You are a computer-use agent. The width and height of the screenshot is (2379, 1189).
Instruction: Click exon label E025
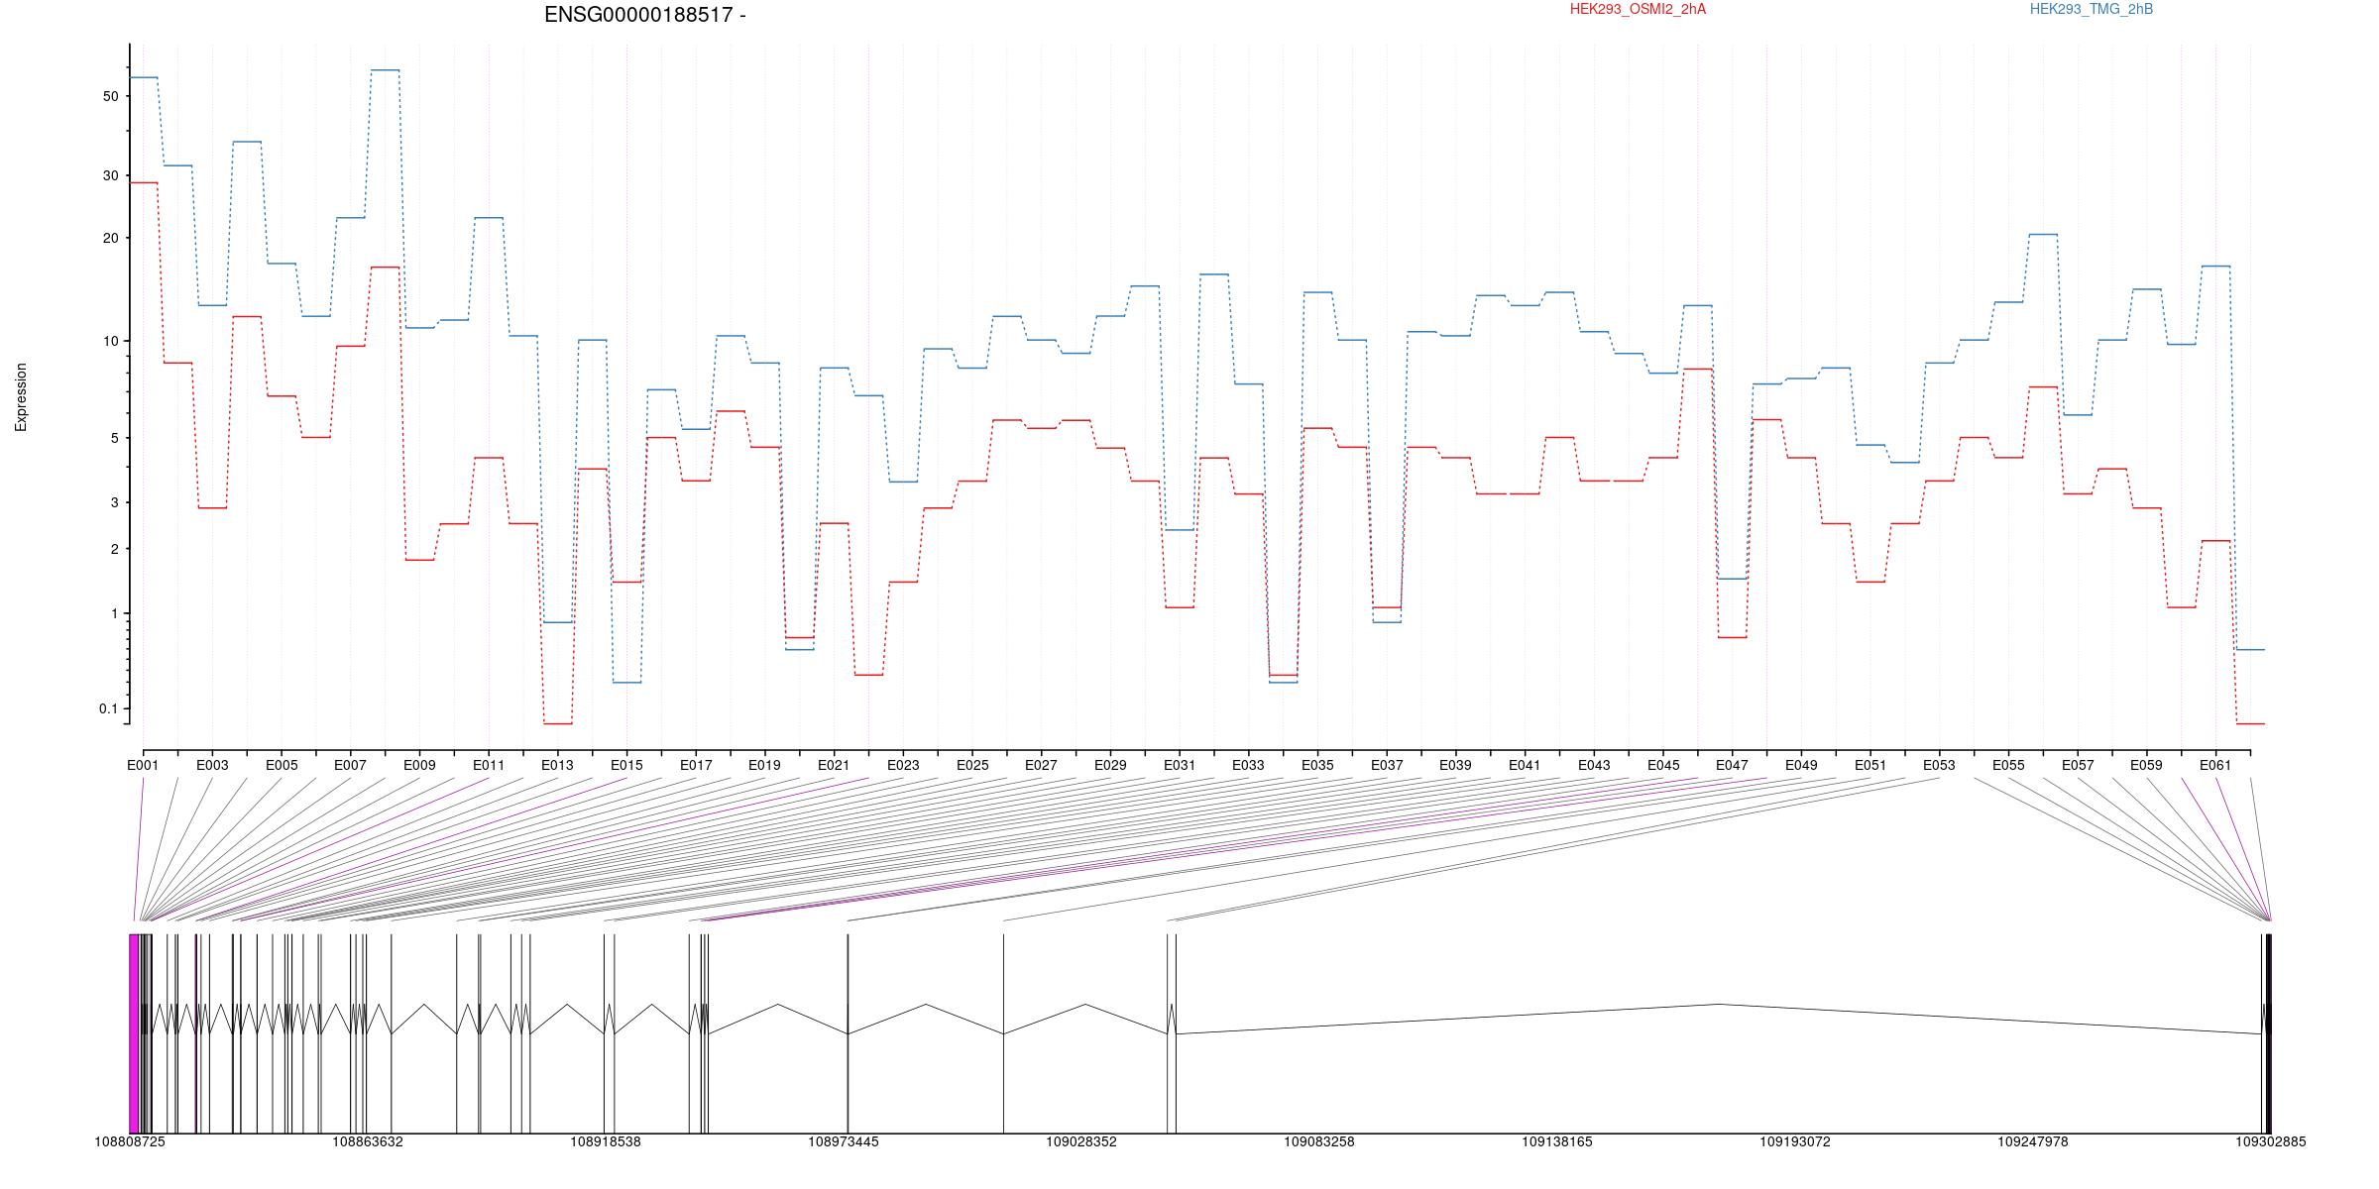tap(972, 765)
